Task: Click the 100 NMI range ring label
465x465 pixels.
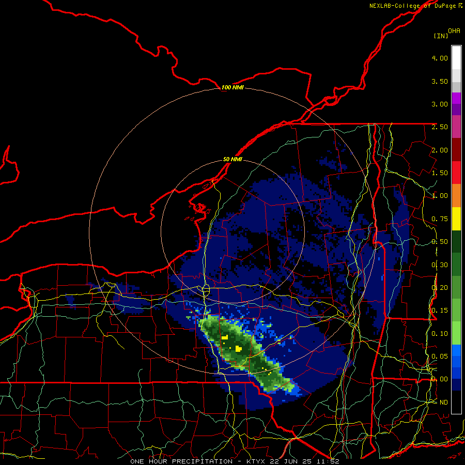Action: tap(233, 87)
